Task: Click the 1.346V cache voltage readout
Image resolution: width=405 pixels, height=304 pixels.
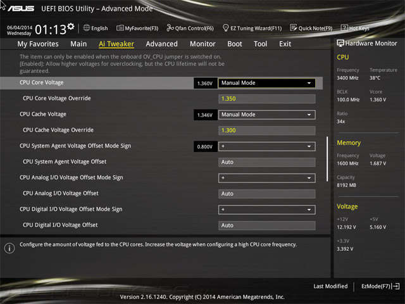Action: click(205, 115)
